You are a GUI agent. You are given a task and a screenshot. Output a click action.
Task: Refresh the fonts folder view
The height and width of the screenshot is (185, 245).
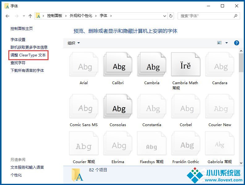(x=171, y=16)
